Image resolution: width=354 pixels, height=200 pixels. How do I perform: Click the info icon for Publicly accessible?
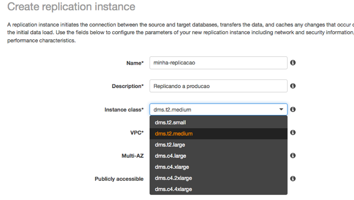[293, 178]
